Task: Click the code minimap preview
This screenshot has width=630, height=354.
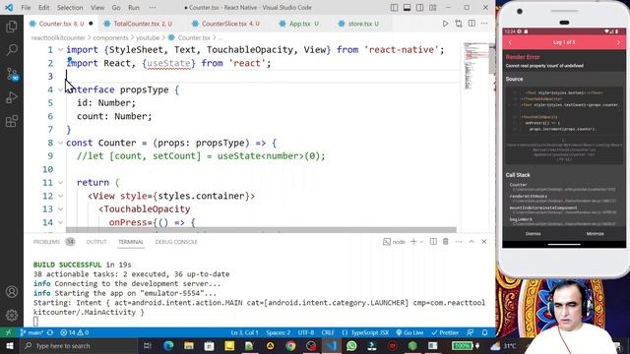Action: click(474, 66)
